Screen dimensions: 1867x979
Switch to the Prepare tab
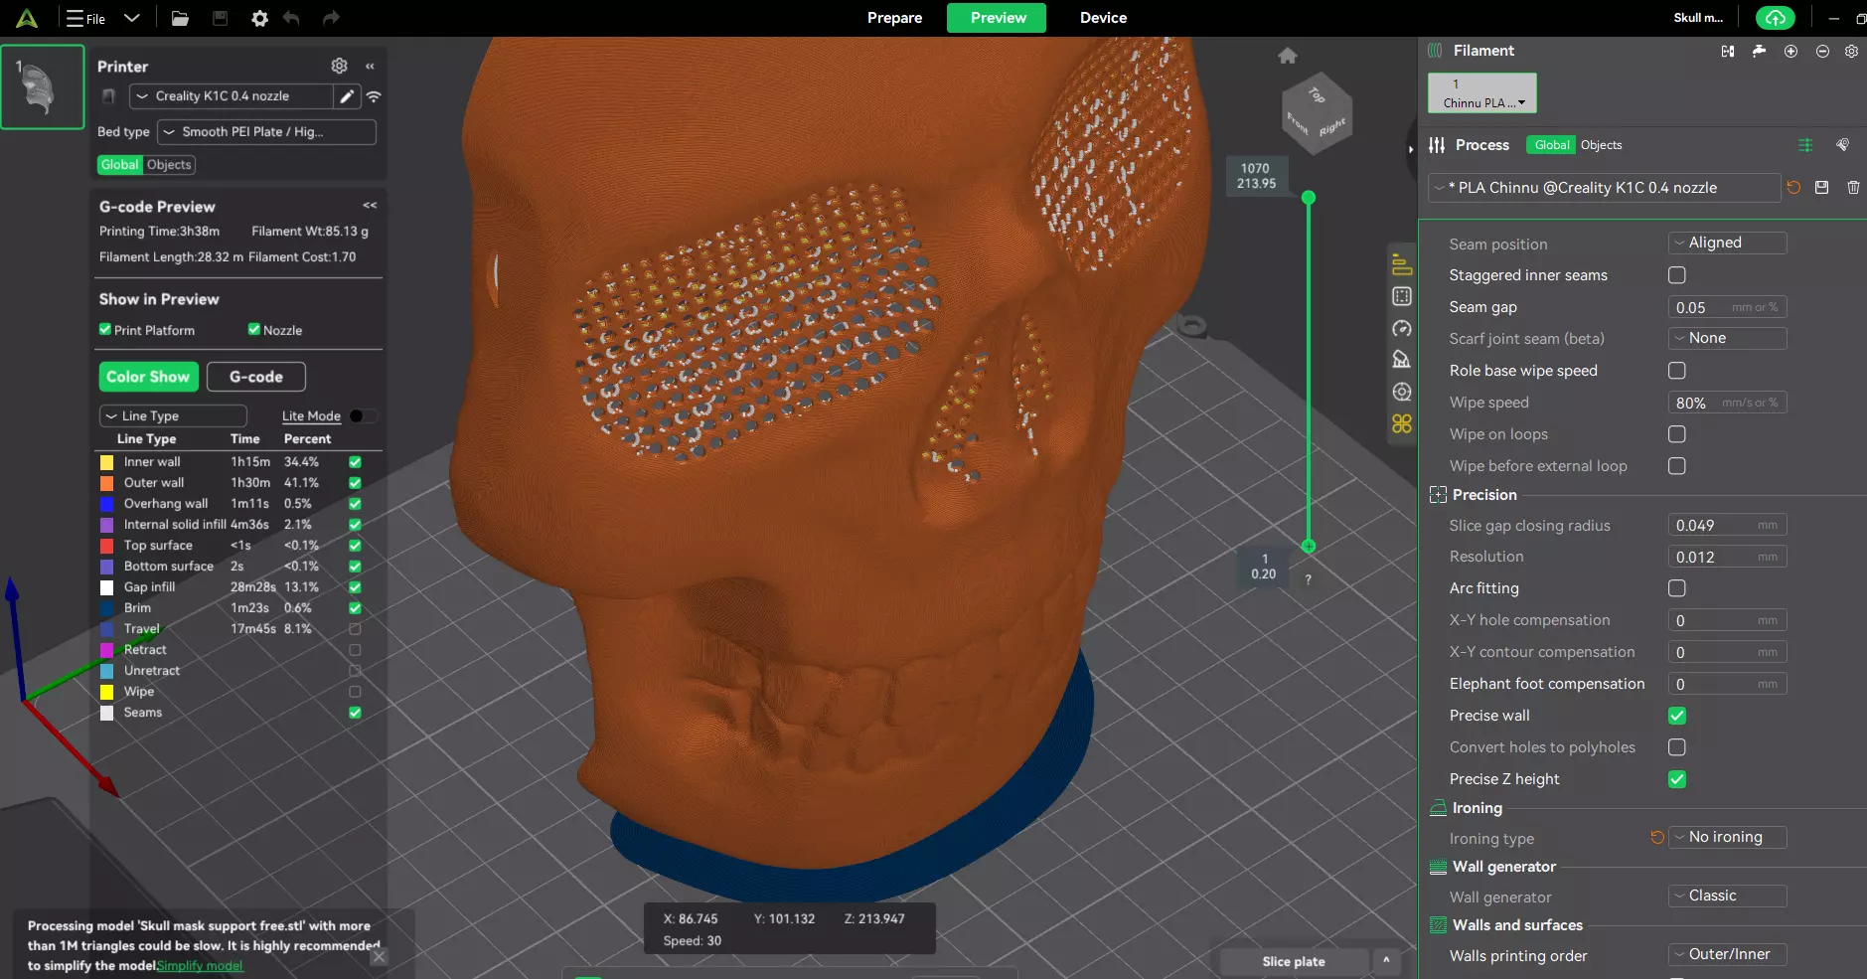coord(894,18)
